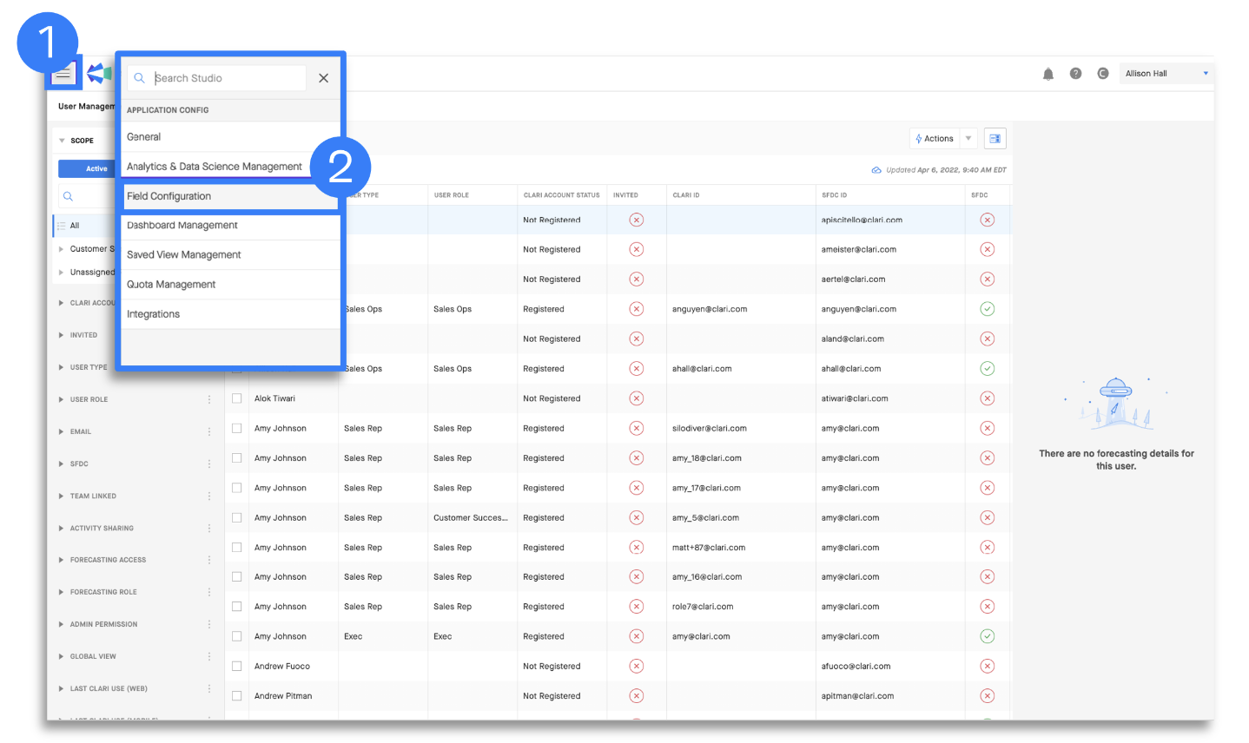Go to Saved View Management
Screen dimensions: 1249x743
[230, 255]
